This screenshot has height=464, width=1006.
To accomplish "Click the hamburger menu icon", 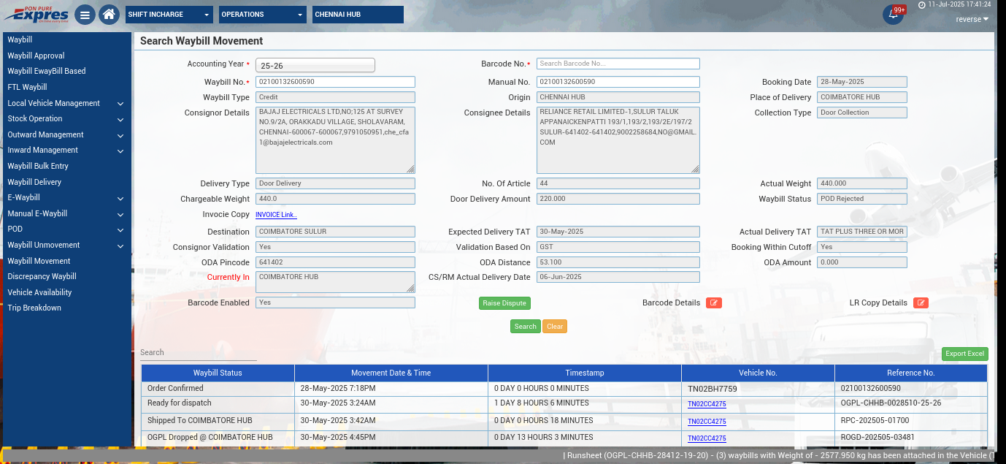I will pyautogui.click(x=85, y=15).
